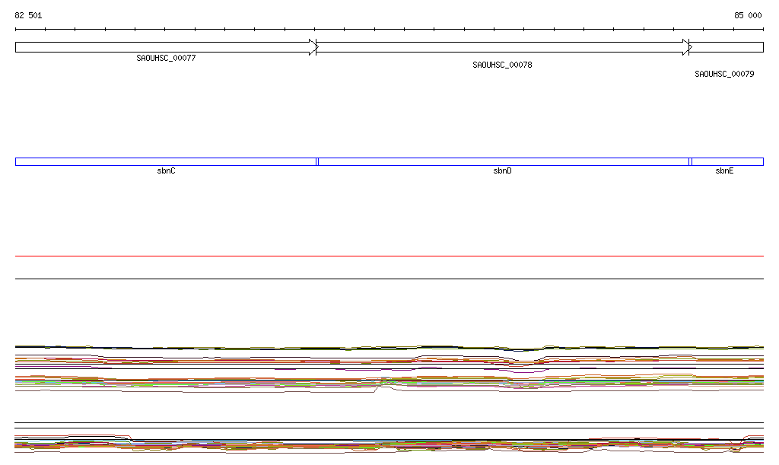Click the arrowhead ending gene SAOUHSC_00077
Viewport: 779px width, 465px height.
point(313,47)
